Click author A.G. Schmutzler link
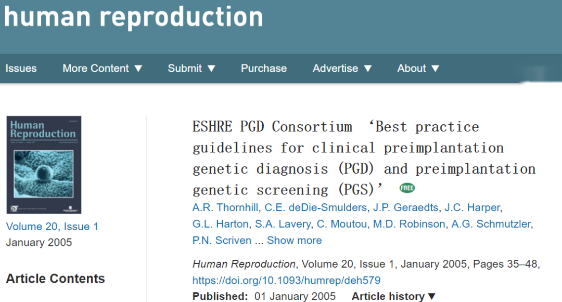The width and height of the screenshot is (562, 302). [x=491, y=224]
